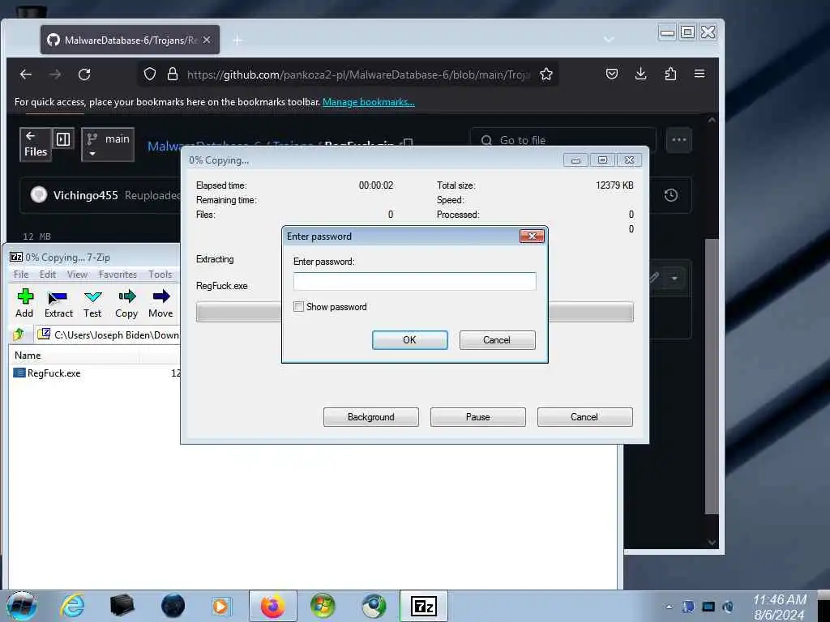
Task: Click the 7-Zip Extract toolbar icon
Action: click(x=58, y=303)
